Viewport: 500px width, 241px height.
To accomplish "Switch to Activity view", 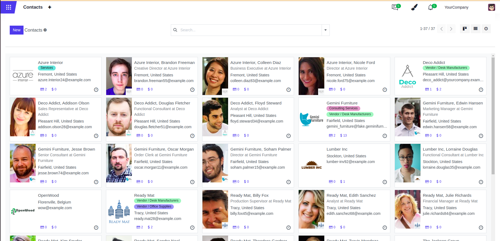I will click(486, 29).
